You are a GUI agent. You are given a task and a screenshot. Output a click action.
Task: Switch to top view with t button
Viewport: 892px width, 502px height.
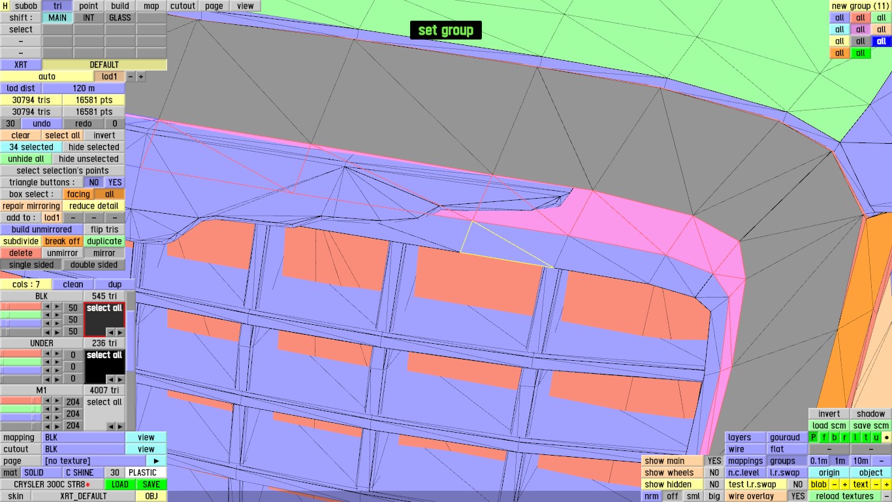(x=866, y=437)
